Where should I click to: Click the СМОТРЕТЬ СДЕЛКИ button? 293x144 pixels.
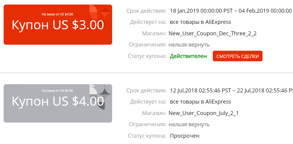[x=238, y=56]
